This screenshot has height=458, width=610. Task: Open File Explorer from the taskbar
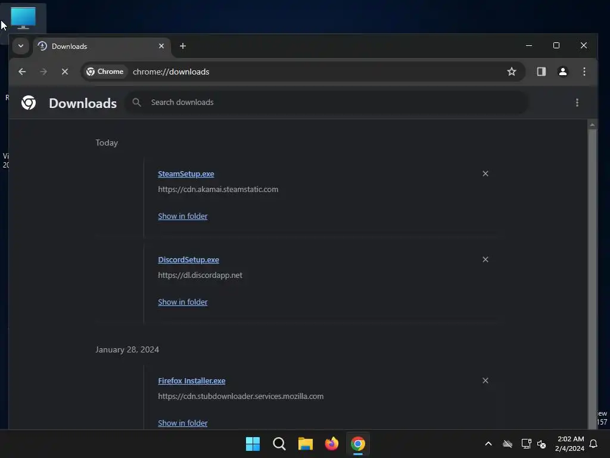306,444
